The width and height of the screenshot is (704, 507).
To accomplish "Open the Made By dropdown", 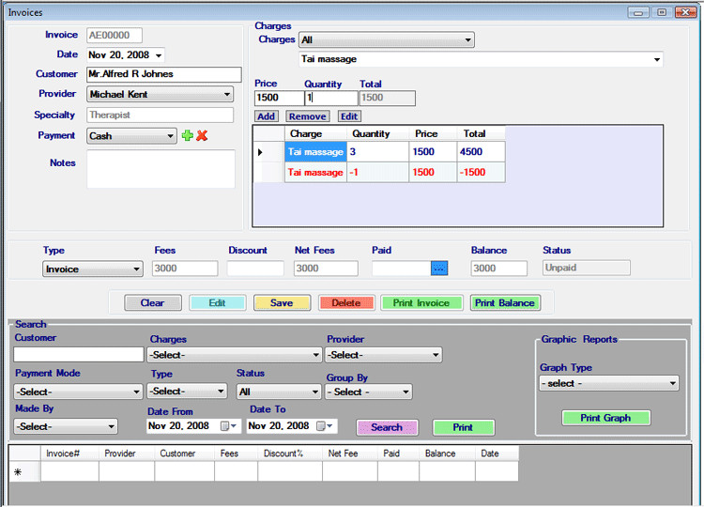I will (x=66, y=426).
